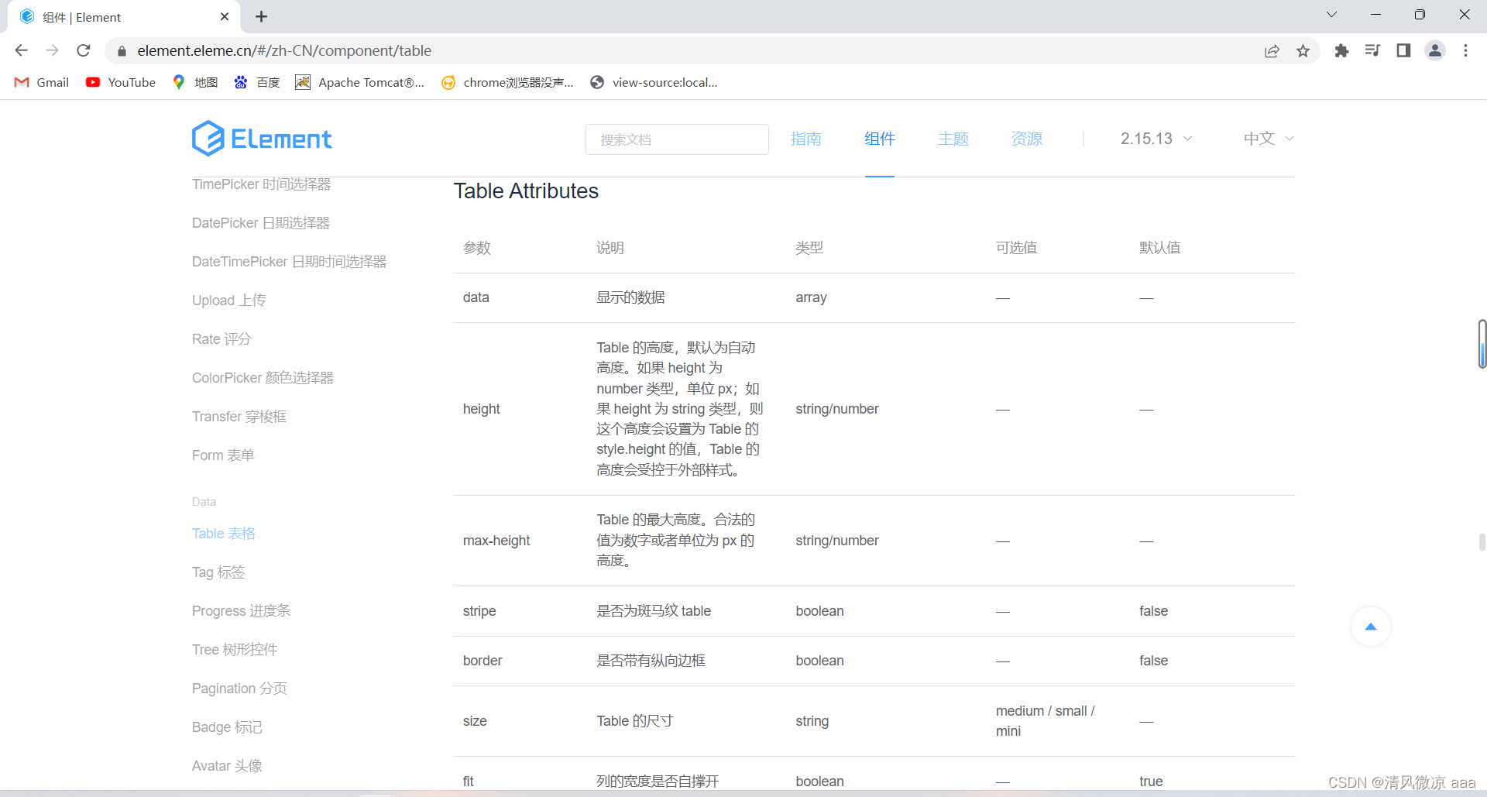Close the Element tab

(x=225, y=16)
